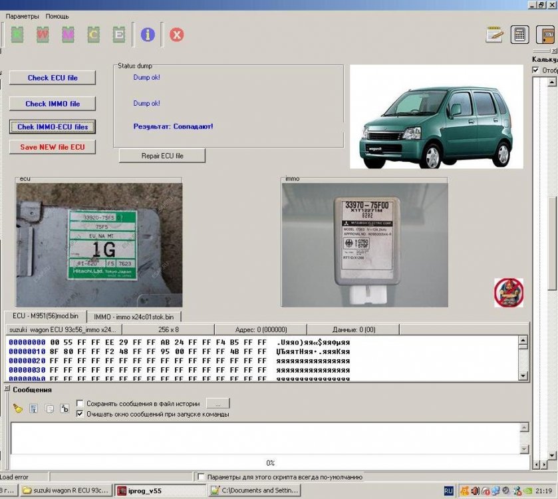
Task: Open the calculator icon in top-right toolbar
Action: click(519, 35)
